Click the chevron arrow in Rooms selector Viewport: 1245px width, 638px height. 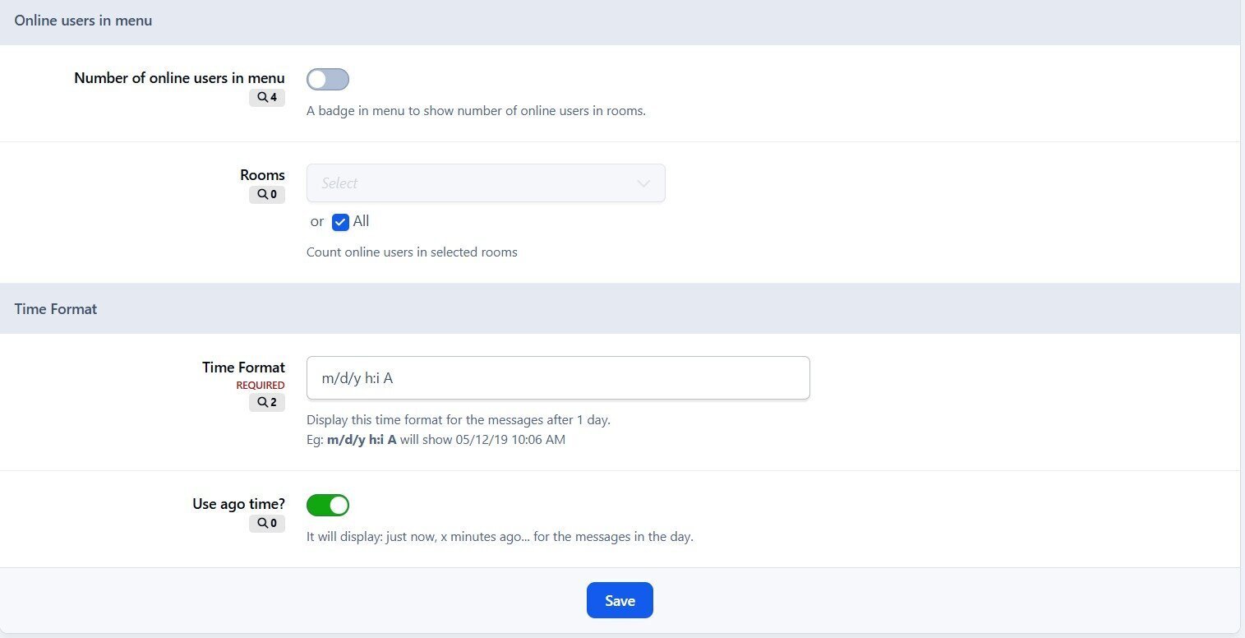click(x=643, y=183)
